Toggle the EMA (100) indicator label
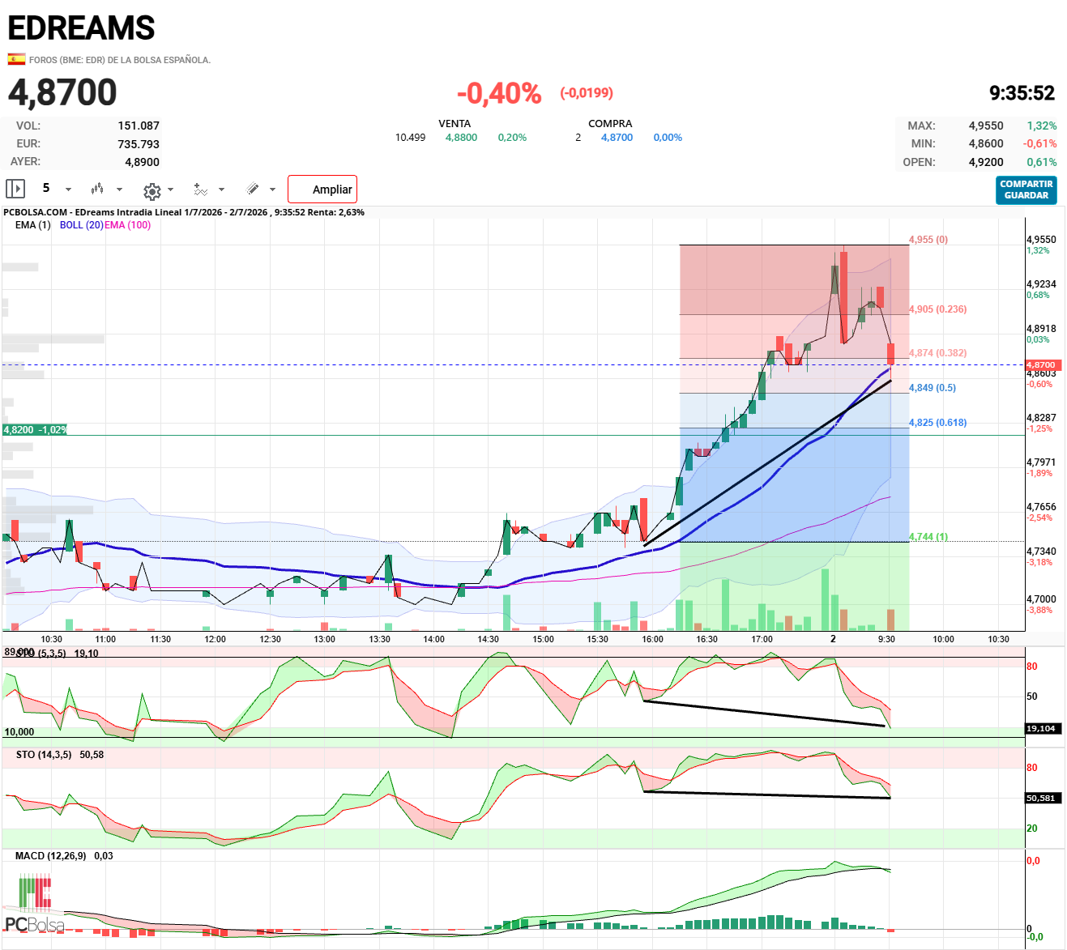Viewport: 1067px width, 950px height. [128, 225]
